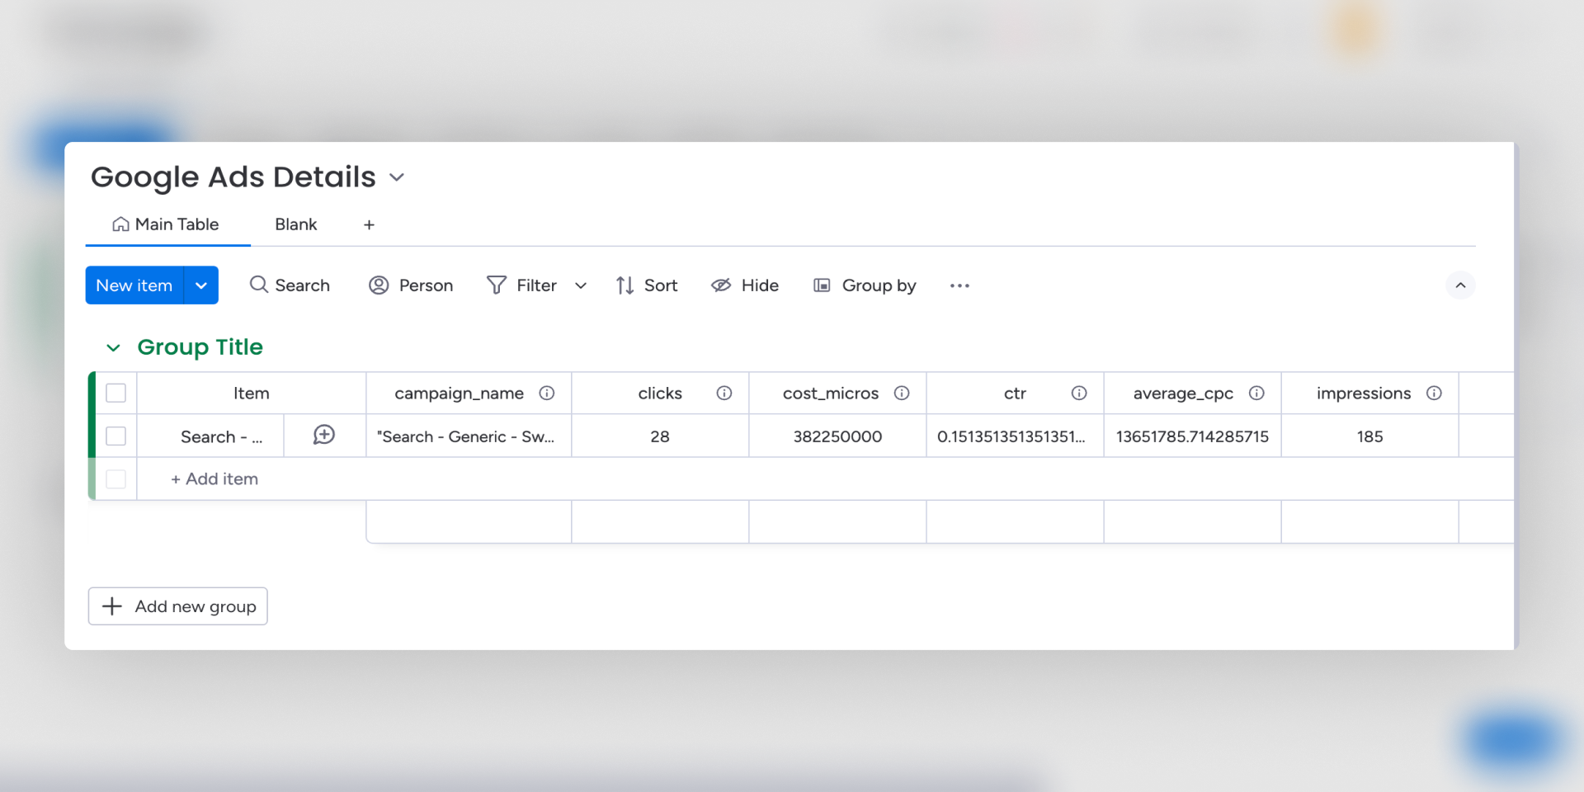The image size is (1584, 792).
Task: Click the Item column header
Action: 251,393
